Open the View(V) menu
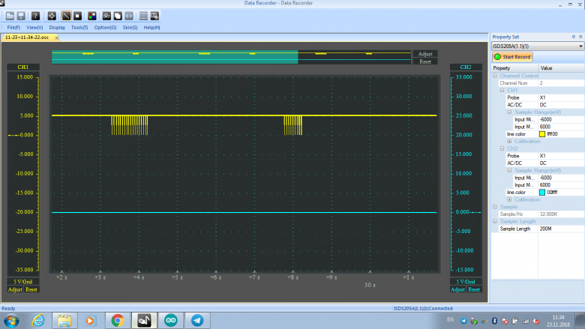 (x=34, y=28)
